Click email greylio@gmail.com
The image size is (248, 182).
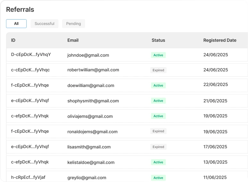coord(87,178)
